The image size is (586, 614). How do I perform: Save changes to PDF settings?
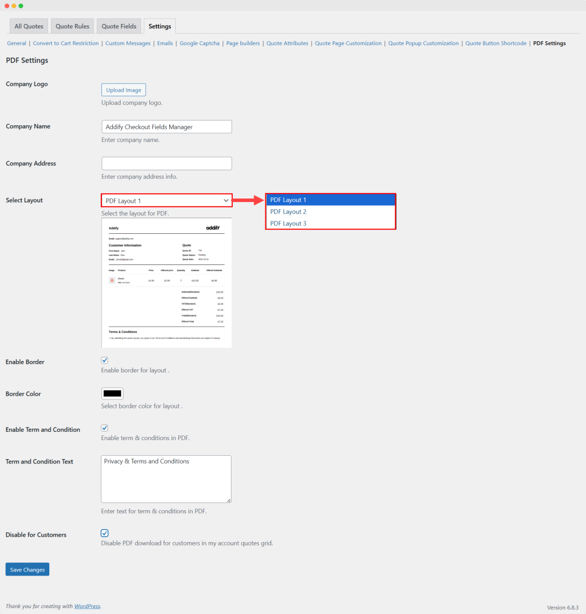point(27,570)
